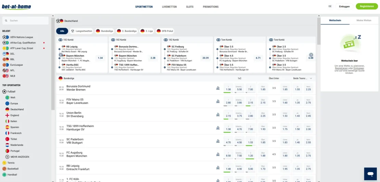Select the Alle filter chip
The width and height of the screenshot is (380, 182).
pyautogui.click(x=62, y=31)
